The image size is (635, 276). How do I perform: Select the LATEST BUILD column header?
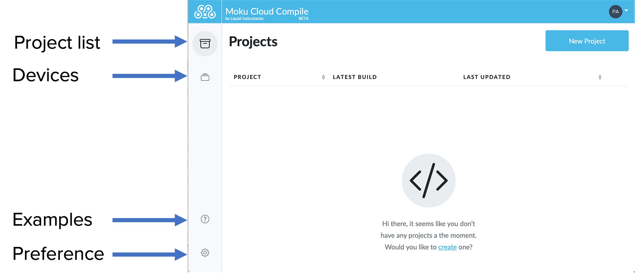355,77
